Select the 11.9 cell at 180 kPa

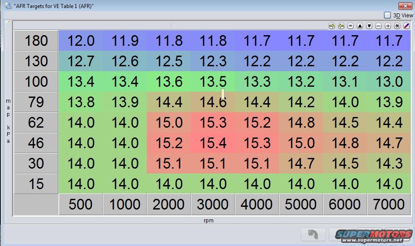point(125,40)
